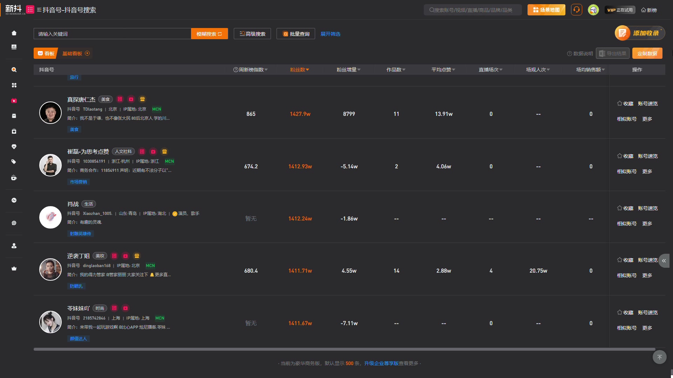This screenshot has width=673, height=378.
Task: Click the 定制数据 button
Action: click(647, 54)
